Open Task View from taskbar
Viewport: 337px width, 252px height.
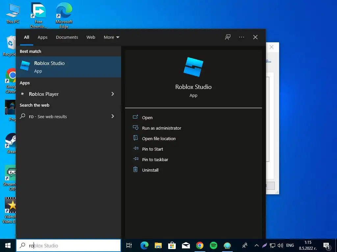click(x=129, y=245)
